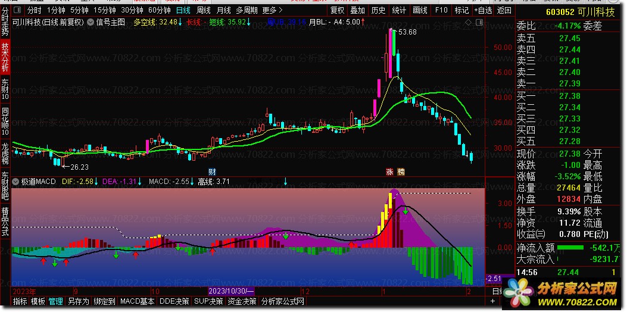
Task: Switch to 资金决策 template
Action: pyautogui.click(x=242, y=301)
